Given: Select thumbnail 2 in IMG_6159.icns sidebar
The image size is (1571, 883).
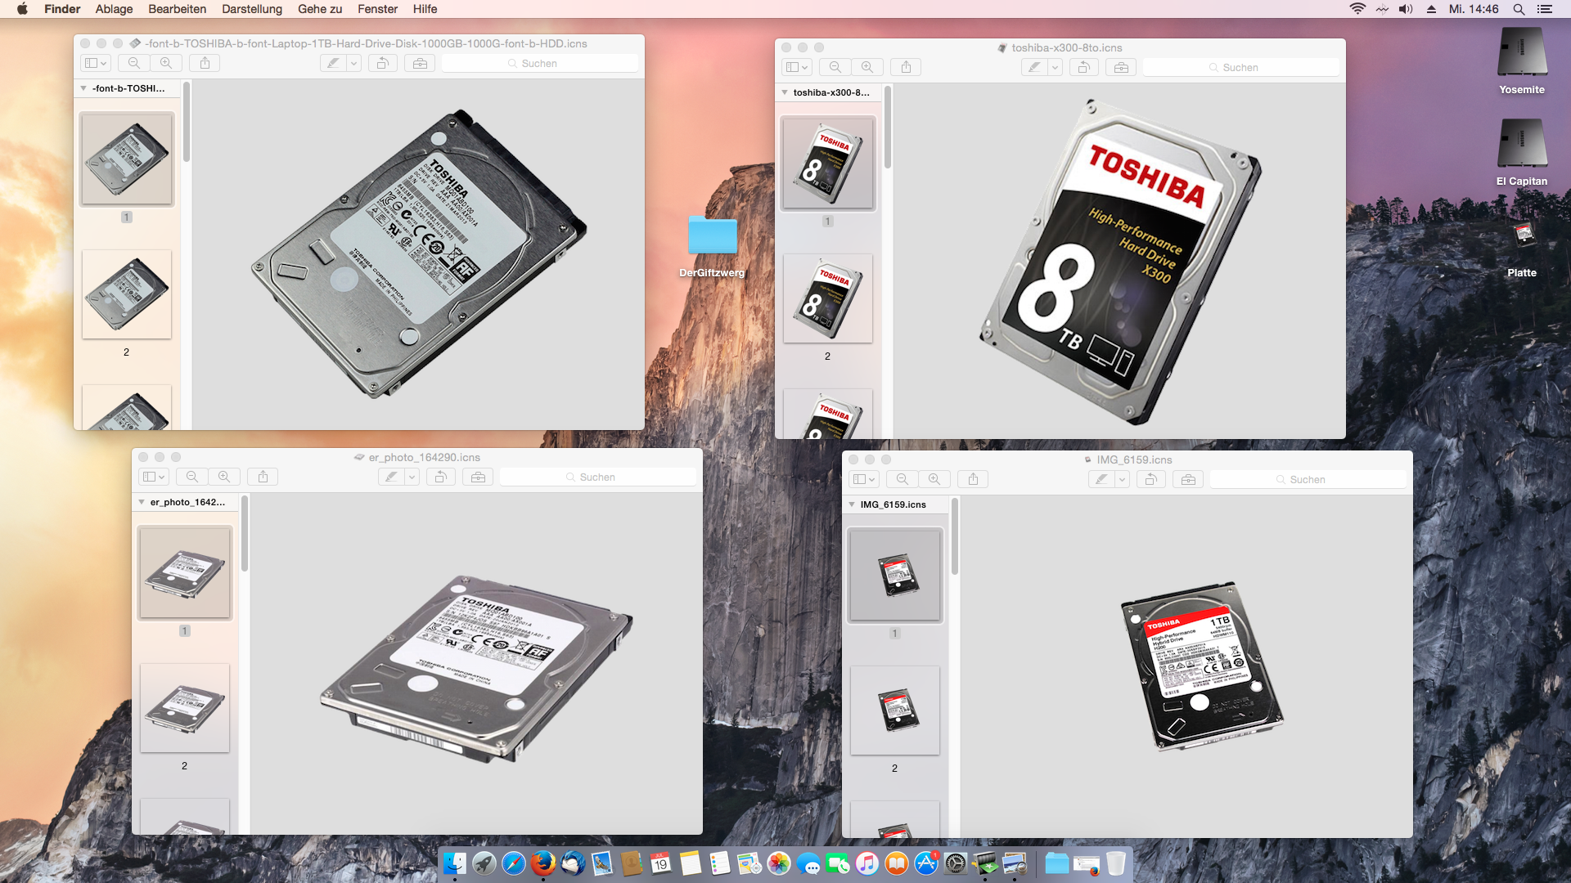Looking at the screenshot, I should tap(894, 710).
